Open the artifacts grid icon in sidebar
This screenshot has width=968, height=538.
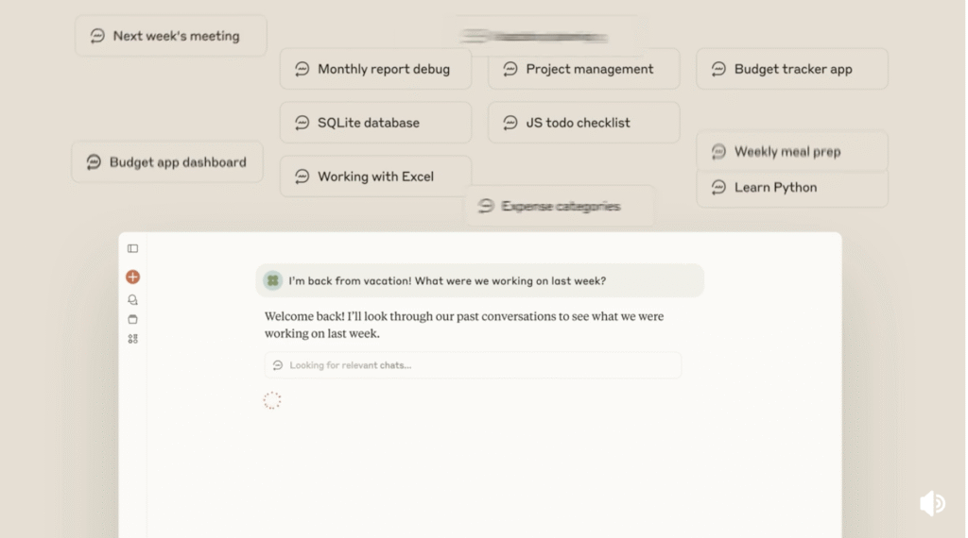(132, 339)
